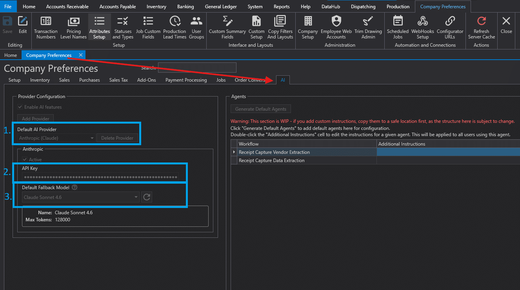Open Scheduled Jobs
Viewport: 520px width, 290px height.
398,27
